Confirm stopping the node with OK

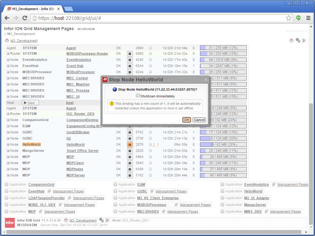187,120
